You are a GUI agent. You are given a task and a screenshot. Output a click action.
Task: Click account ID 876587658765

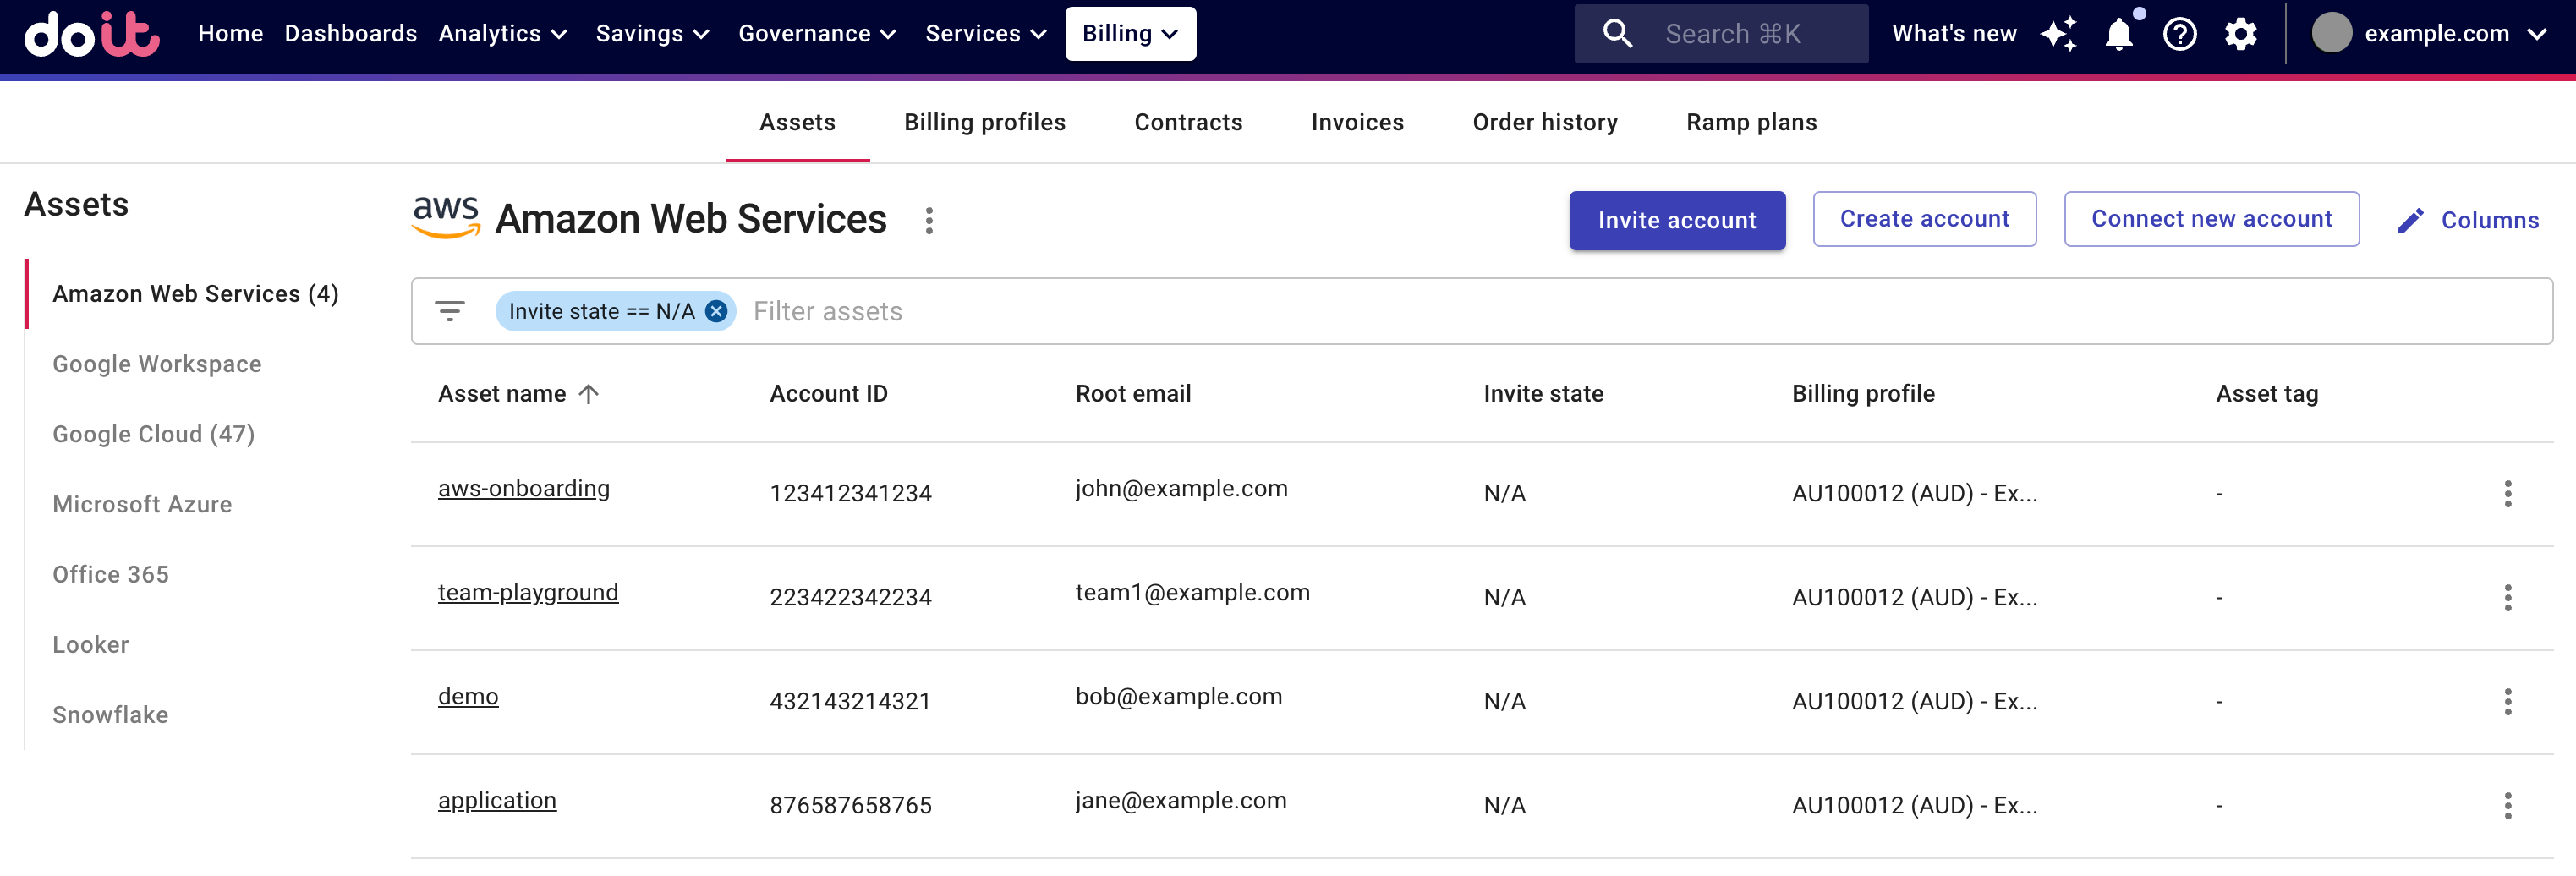pyautogui.click(x=850, y=805)
